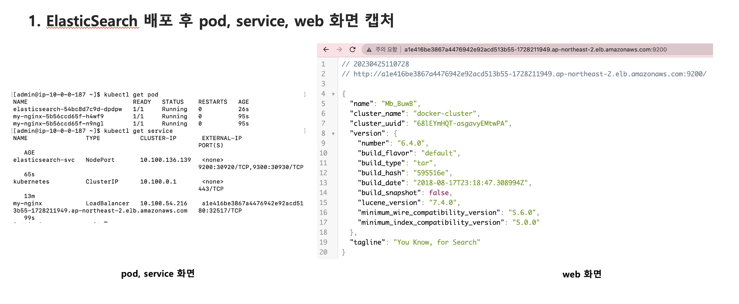This screenshot has height=304, width=739.
Task: Click line number 20 in gutter
Action: [x=323, y=252]
